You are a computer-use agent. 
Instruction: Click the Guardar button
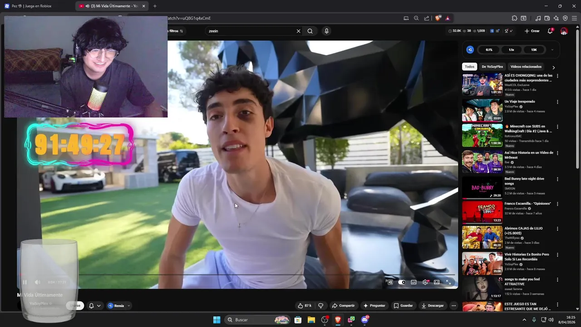pos(403,306)
